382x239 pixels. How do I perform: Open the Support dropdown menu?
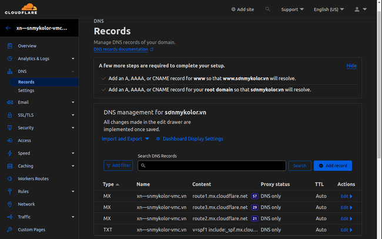click(x=292, y=9)
